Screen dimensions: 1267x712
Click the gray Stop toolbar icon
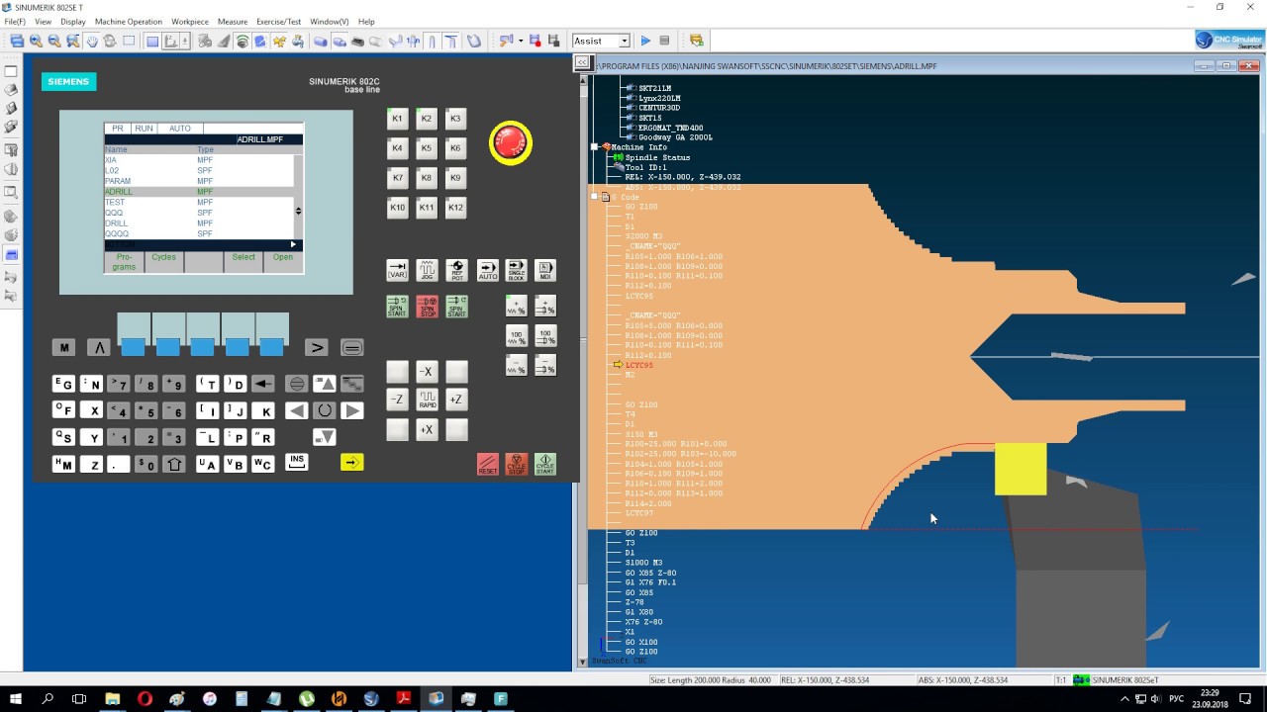[664, 41]
